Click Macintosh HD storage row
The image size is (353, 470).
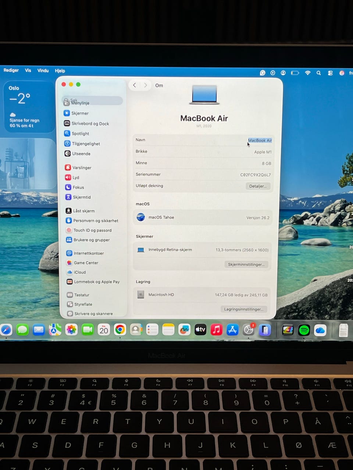pos(202,294)
